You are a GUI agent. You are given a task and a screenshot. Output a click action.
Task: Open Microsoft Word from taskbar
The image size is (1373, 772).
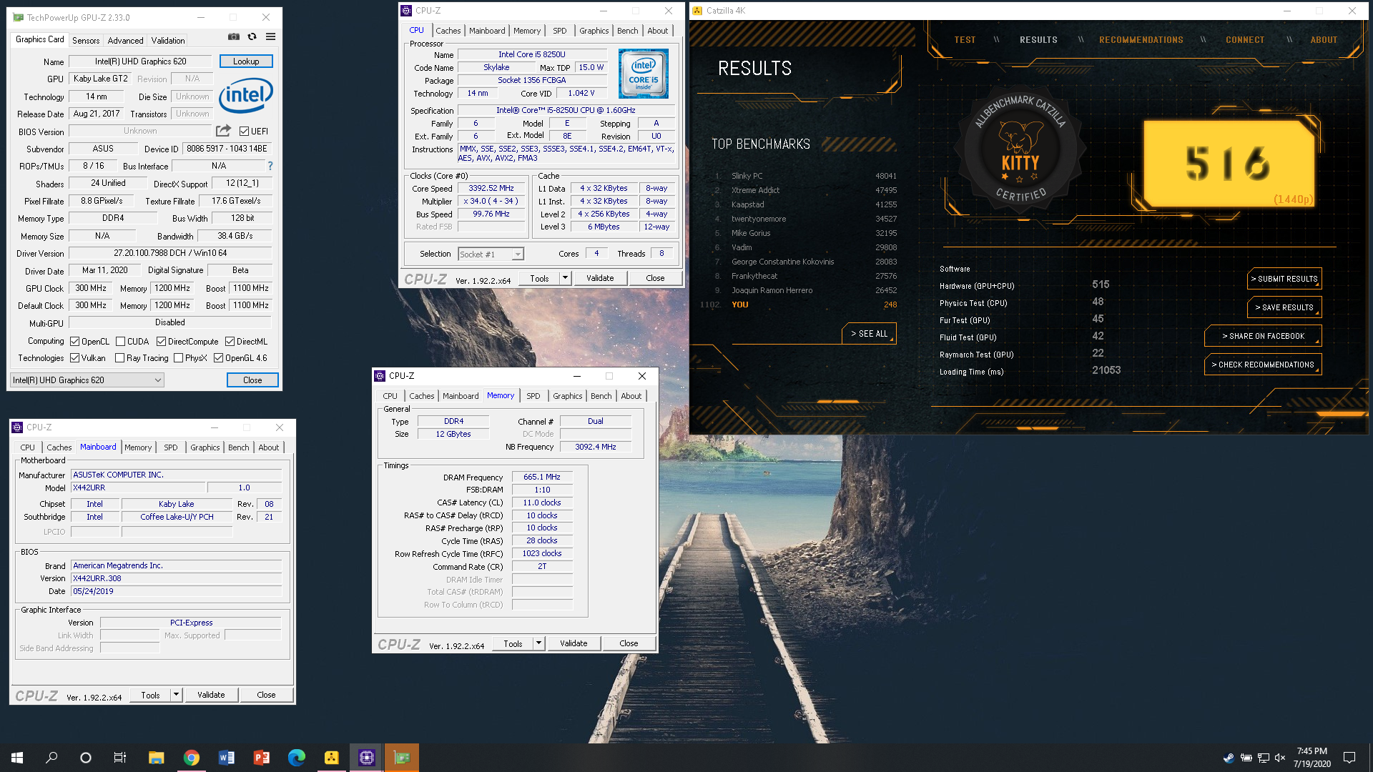coord(226,758)
